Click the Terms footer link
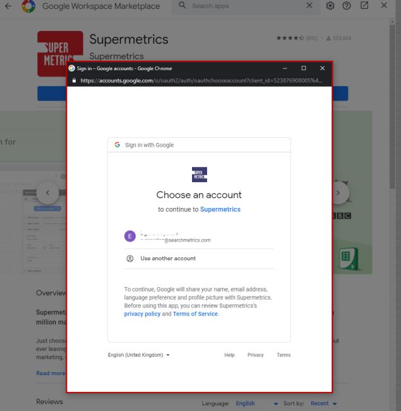Image resolution: width=401 pixels, height=411 pixels. pos(284,355)
